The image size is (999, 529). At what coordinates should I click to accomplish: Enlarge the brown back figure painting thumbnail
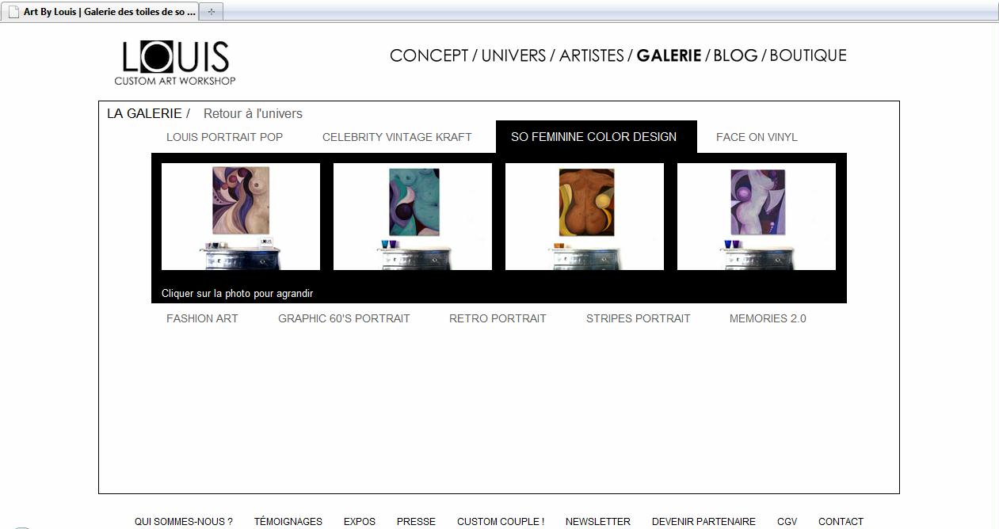(x=585, y=216)
